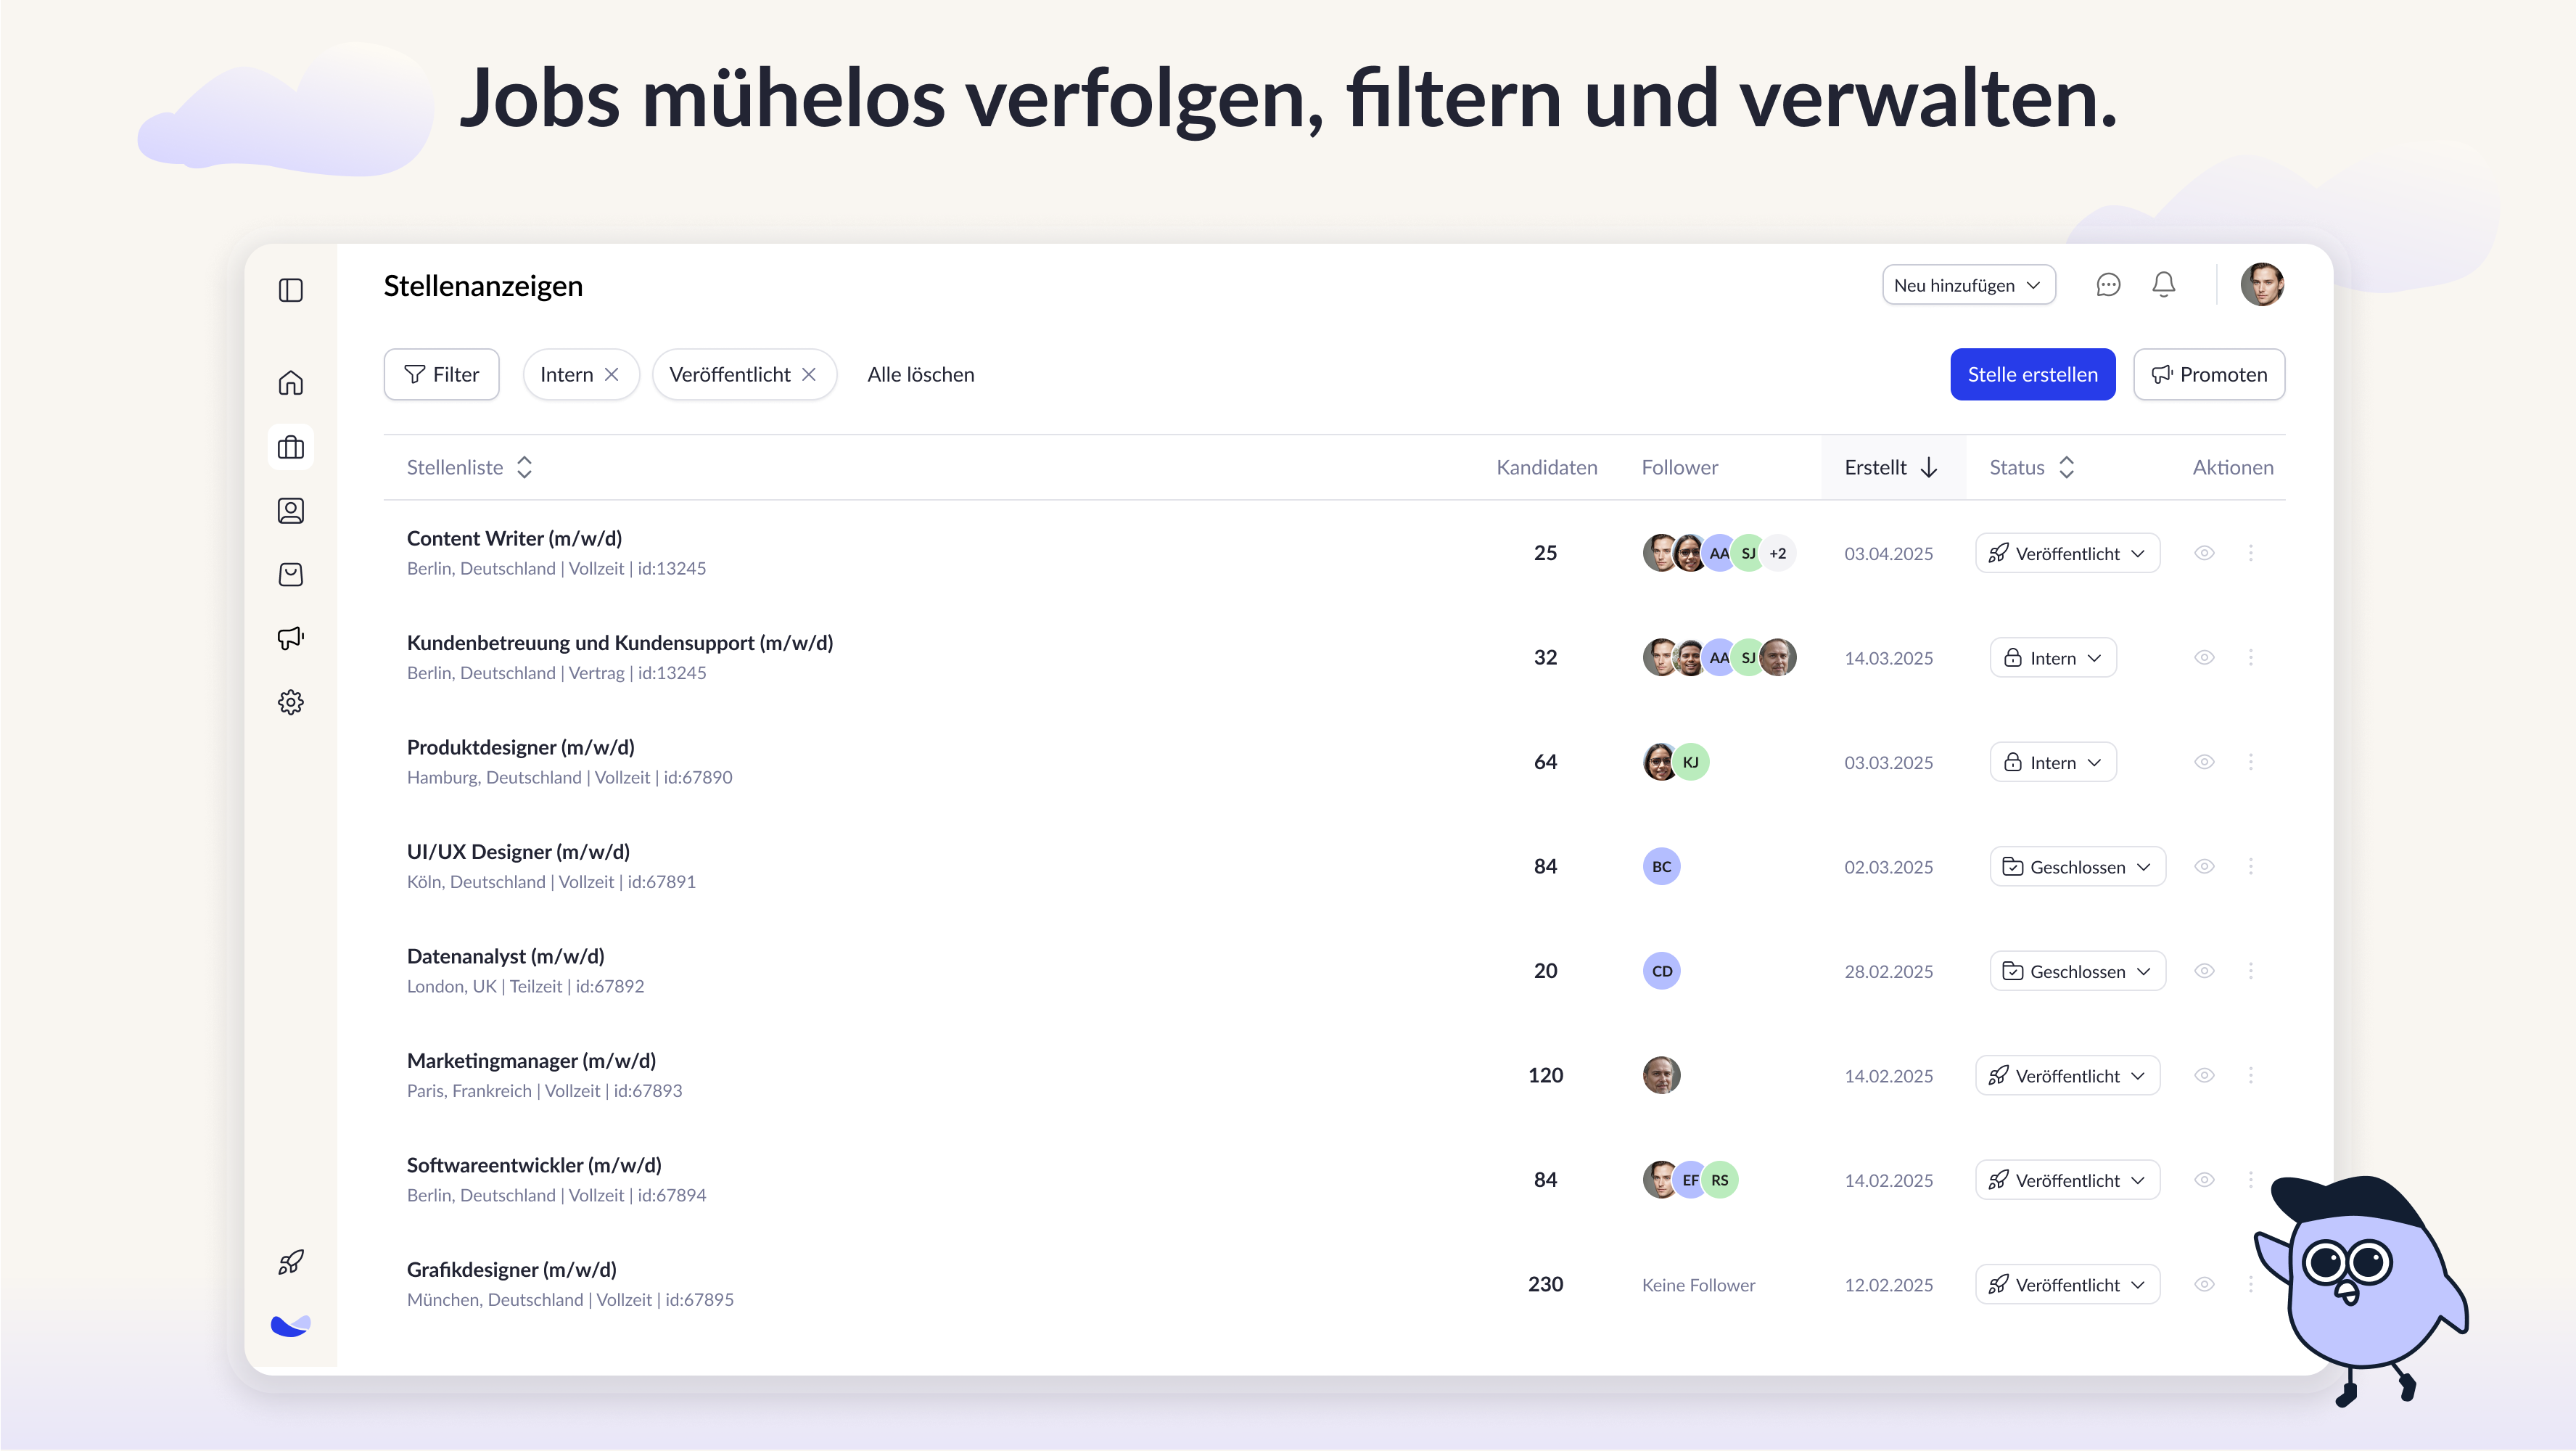Open the candidates profile icon in sidebar
This screenshot has height=1451, width=2576.
[x=291, y=511]
